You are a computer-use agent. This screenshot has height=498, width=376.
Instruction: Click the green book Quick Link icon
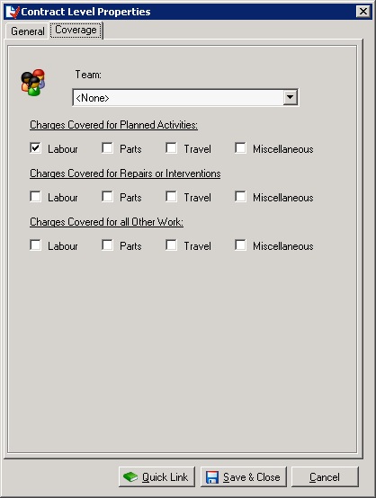pos(130,476)
